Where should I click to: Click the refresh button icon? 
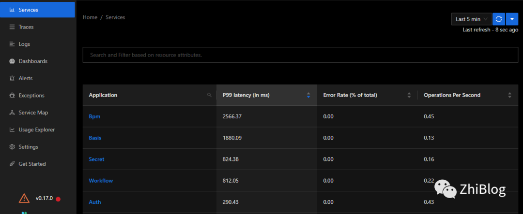click(499, 19)
